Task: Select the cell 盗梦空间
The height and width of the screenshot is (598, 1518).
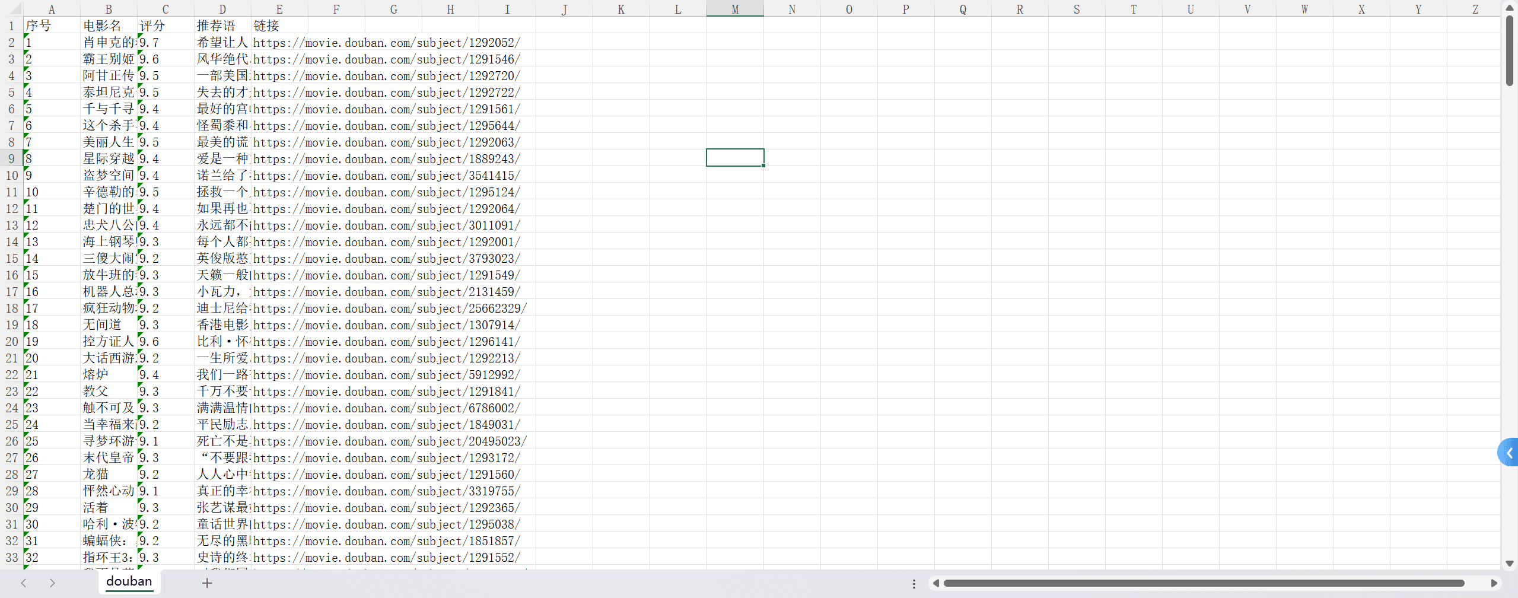Action: [x=109, y=175]
